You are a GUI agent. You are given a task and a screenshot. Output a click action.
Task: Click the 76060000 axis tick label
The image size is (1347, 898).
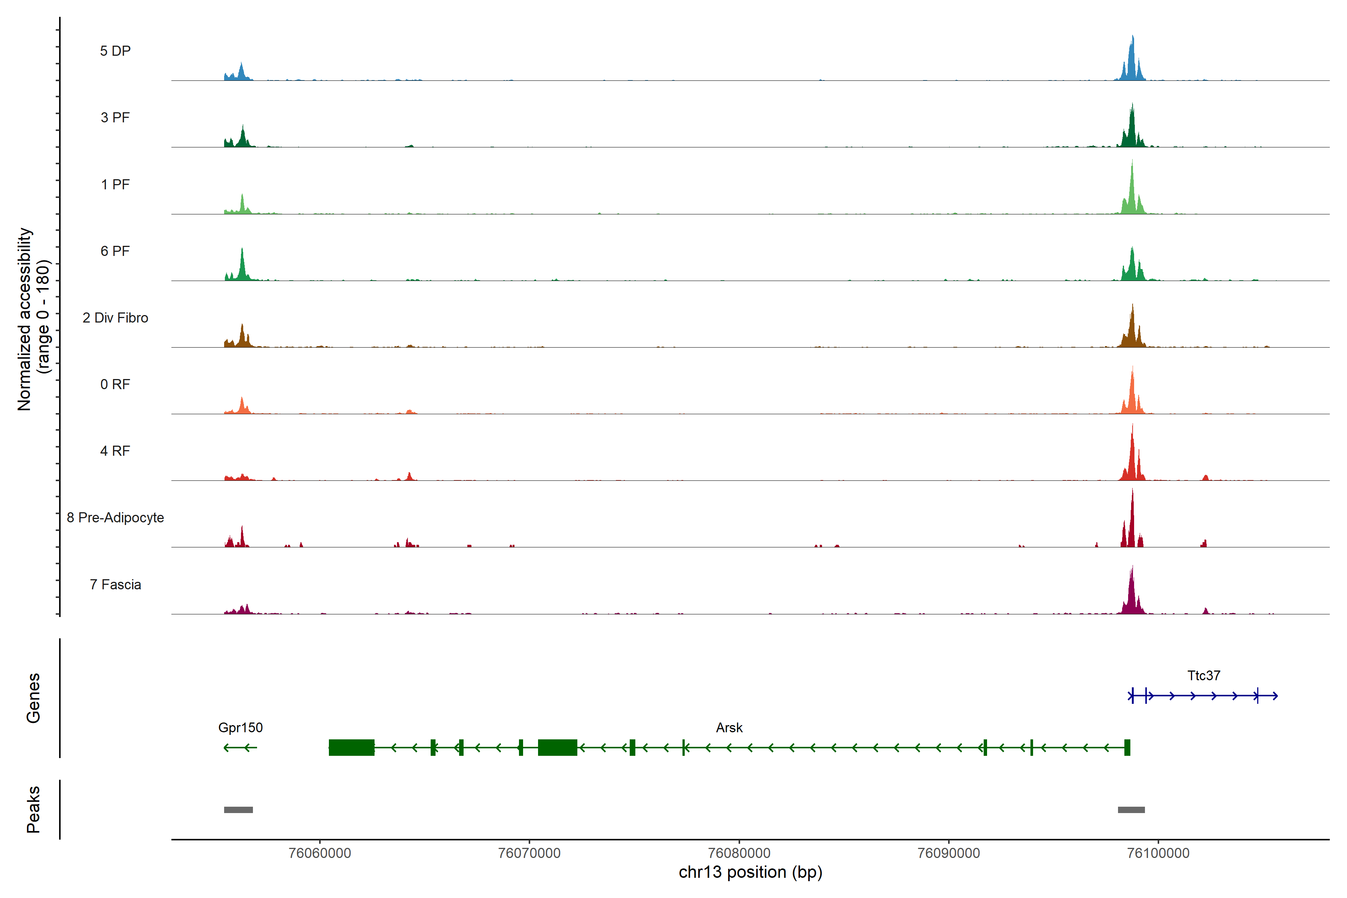[x=320, y=853]
